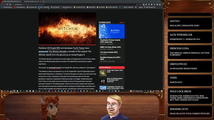
Task: Open the Social Media bookmarks folder
Action: coord(101,7)
